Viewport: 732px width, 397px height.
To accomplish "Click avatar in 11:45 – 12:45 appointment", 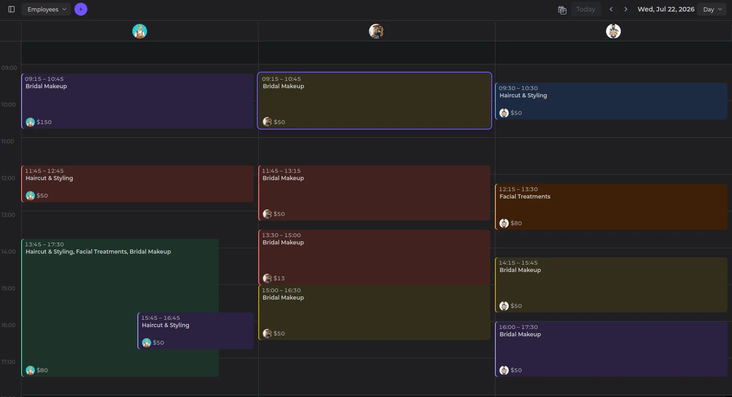I will 30,195.
